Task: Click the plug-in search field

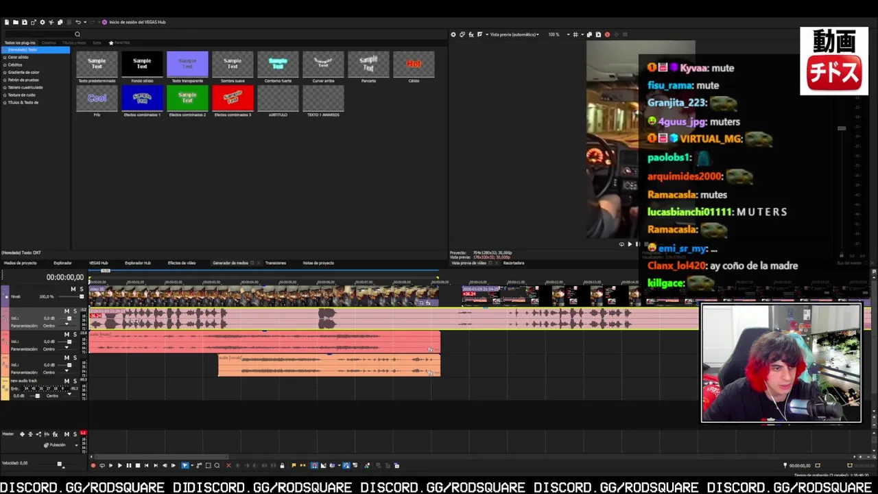Action: pyautogui.click(x=39, y=34)
